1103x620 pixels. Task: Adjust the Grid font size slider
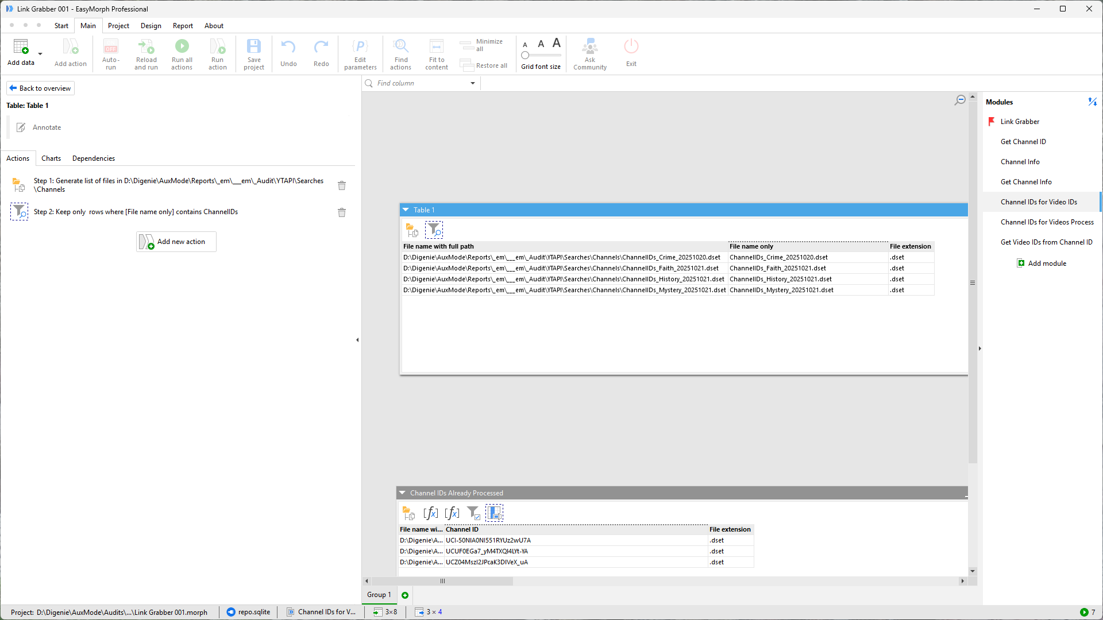(525, 56)
